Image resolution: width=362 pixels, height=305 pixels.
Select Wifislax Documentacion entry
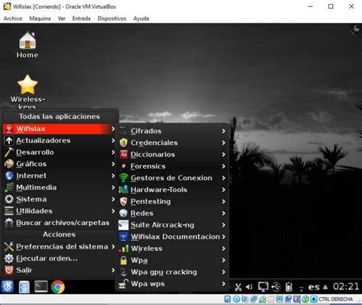pyautogui.click(x=173, y=236)
